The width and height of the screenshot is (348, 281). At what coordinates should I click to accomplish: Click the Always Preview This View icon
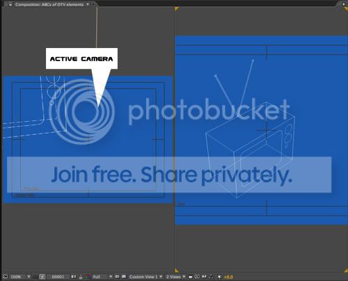[5, 277]
